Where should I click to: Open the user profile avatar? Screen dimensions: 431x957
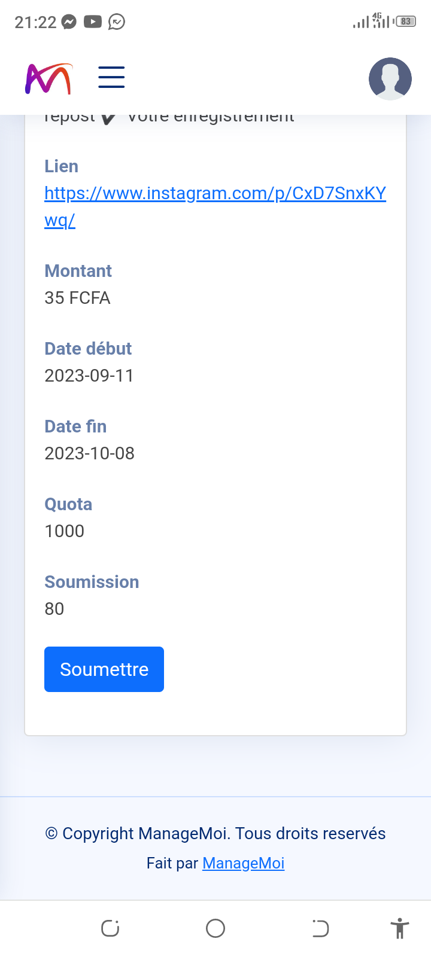pyautogui.click(x=390, y=78)
